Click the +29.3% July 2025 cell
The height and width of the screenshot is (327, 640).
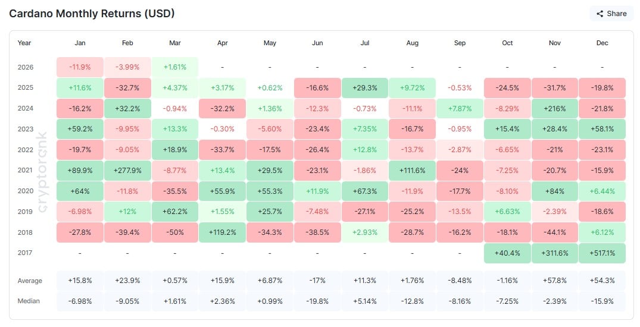point(365,87)
